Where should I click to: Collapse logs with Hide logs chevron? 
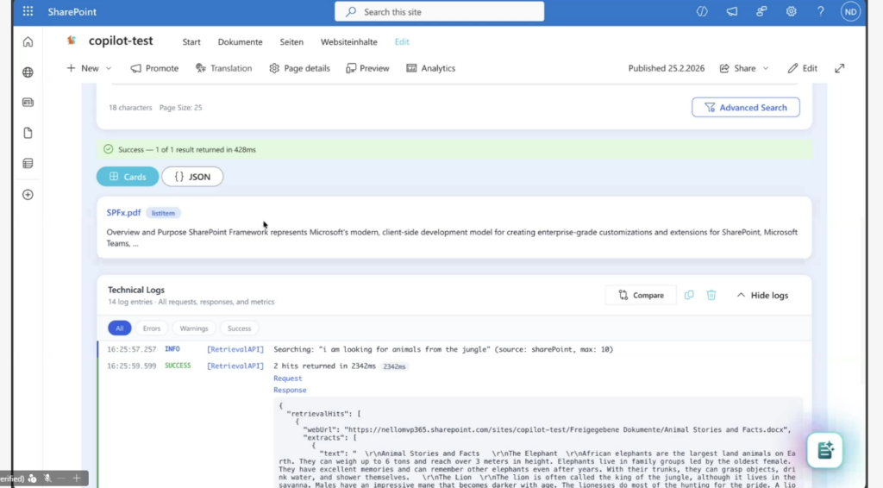(x=762, y=295)
